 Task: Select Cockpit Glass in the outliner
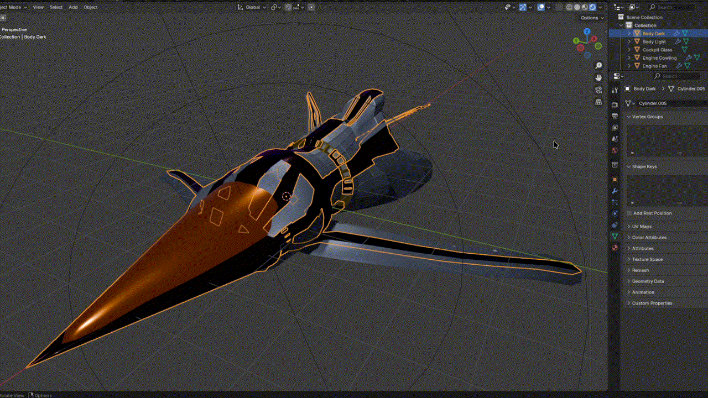click(x=657, y=50)
